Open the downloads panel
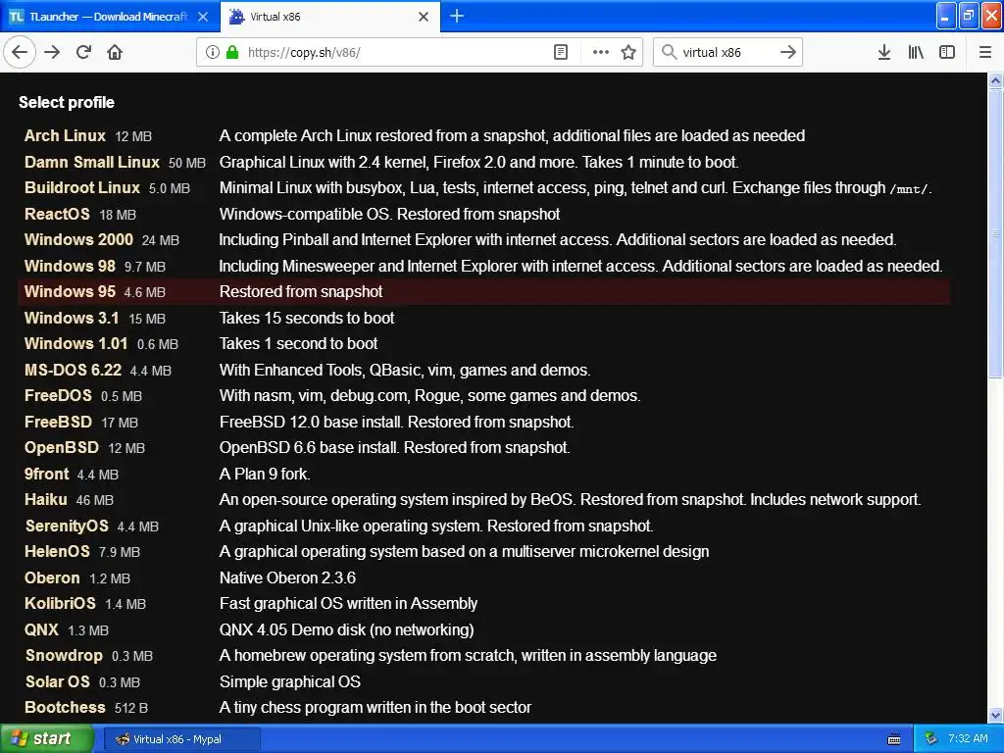Image resolution: width=1004 pixels, height=753 pixels. click(x=884, y=52)
